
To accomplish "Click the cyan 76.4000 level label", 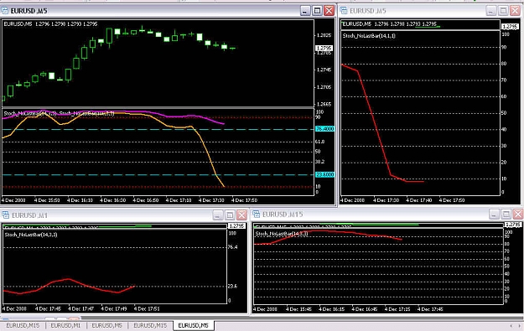I will (x=324, y=129).
